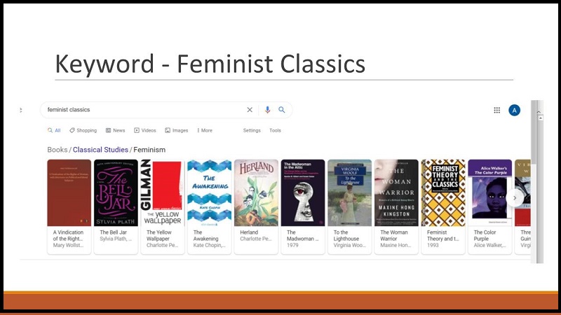Open Herland book cover
The width and height of the screenshot is (561, 315).
[256, 192]
